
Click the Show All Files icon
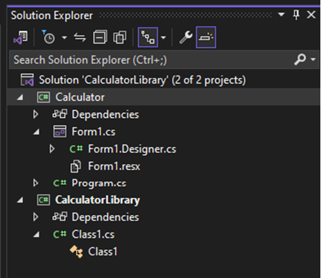pos(119,37)
